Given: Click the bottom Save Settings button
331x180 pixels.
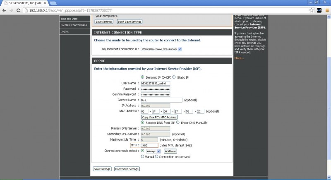Looking at the screenshot, I should click(102, 169).
